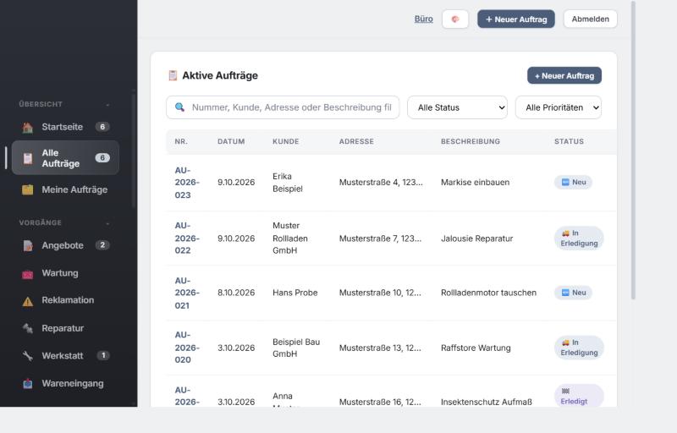Click the page vertical scrollbar
This screenshot has width=677, height=433.
pos(633,150)
